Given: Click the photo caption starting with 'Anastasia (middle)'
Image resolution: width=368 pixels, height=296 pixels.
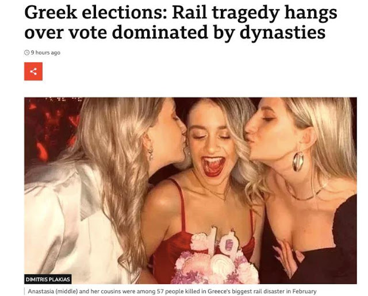Looking at the screenshot, I should (172, 291).
